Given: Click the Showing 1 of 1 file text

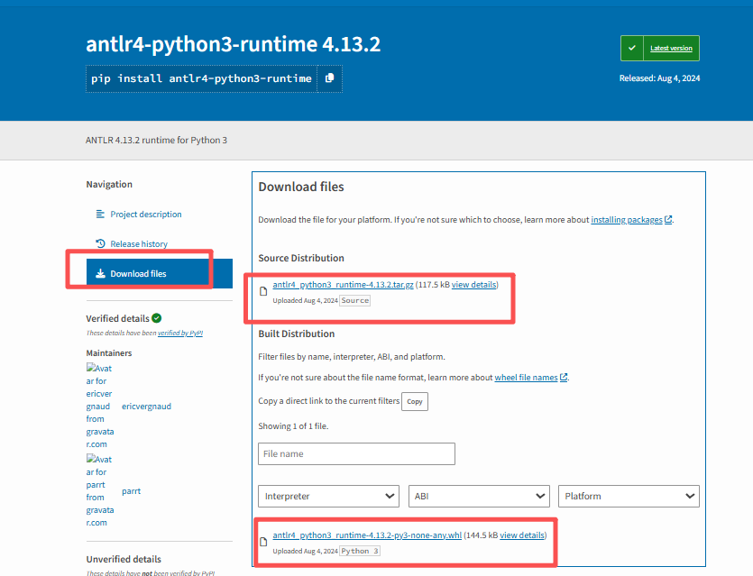Looking at the screenshot, I should [x=293, y=426].
